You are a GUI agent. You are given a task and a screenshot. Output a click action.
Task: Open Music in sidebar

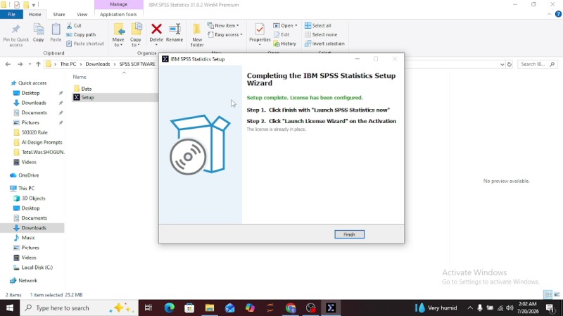click(28, 238)
